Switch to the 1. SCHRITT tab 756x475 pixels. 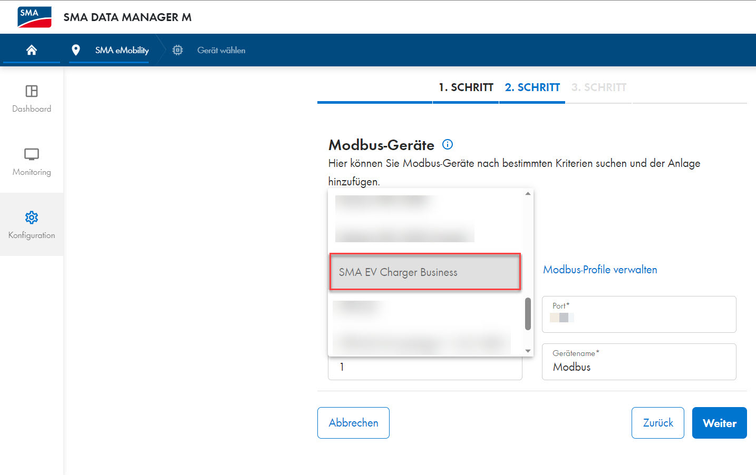coord(466,87)
